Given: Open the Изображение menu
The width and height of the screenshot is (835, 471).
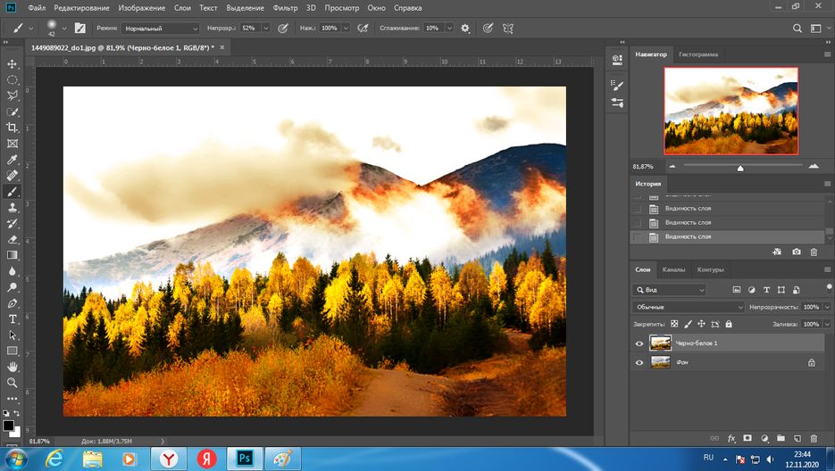Looking at the screenshot, I should tap(142, 8).
